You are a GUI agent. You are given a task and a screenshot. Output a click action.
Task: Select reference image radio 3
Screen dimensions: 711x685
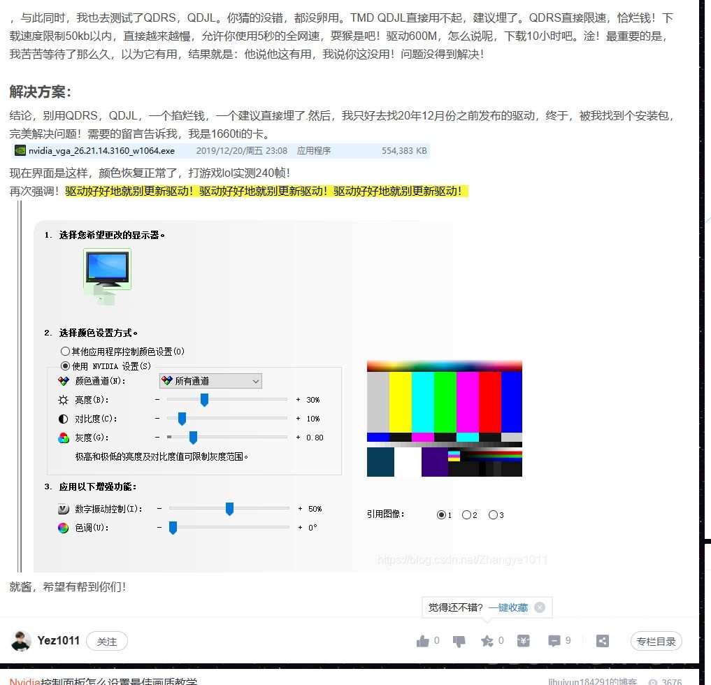point(493,514)
